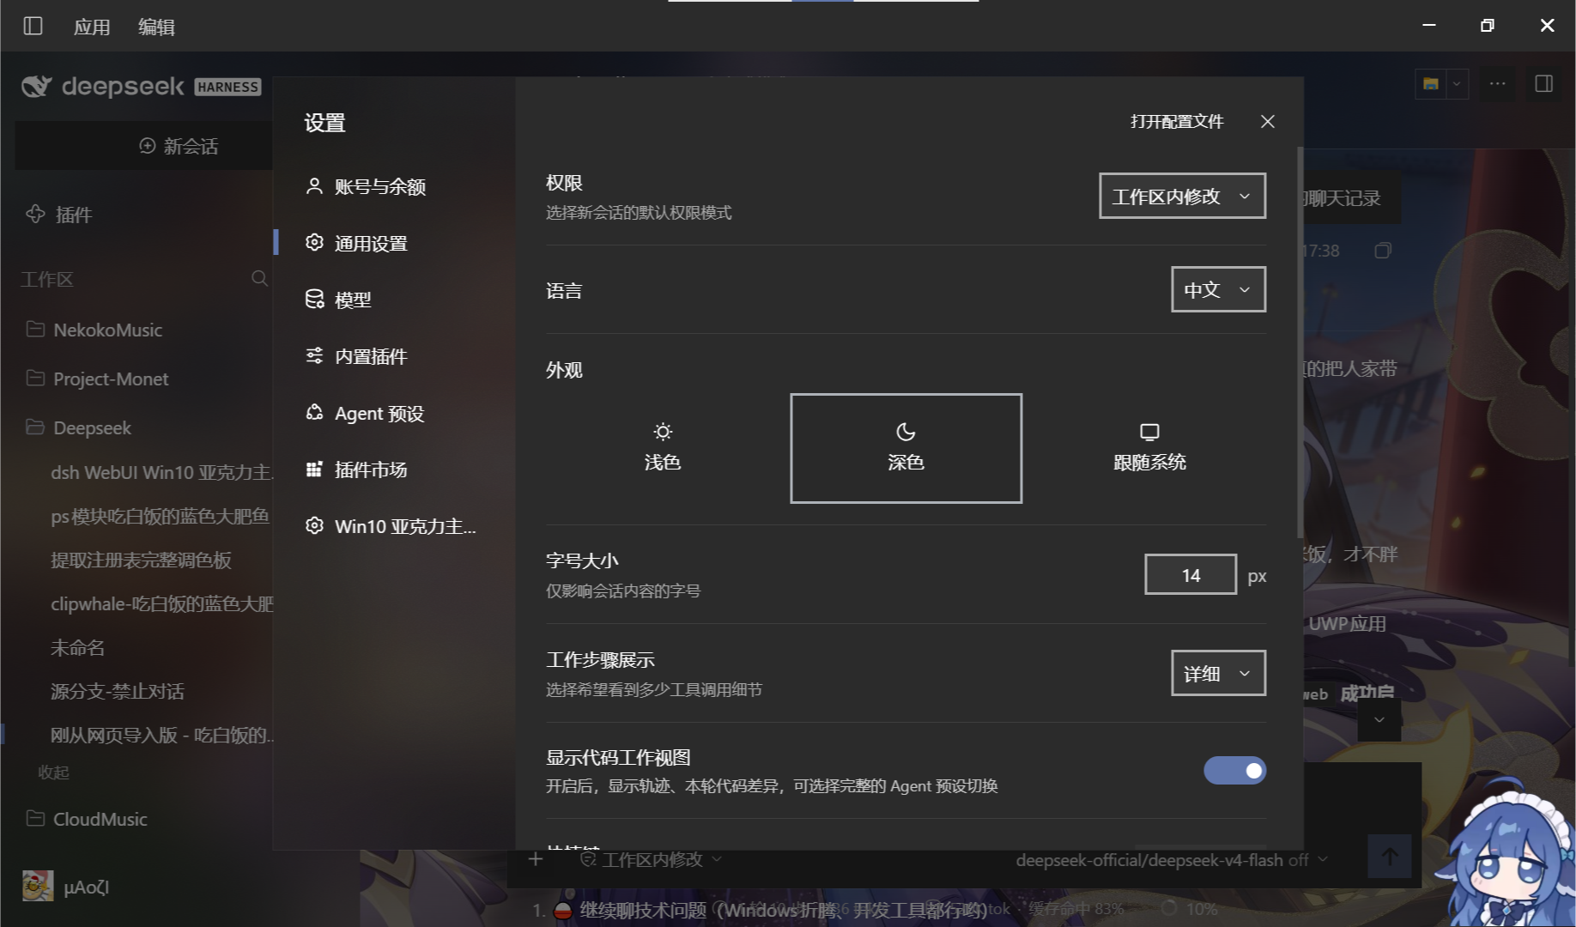The height and width of the screenshot is (927, 1576).
Task: Select the 浅色 light appearance
Action: 663,448
